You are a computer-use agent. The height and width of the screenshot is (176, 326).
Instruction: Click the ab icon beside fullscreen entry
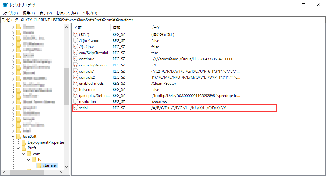[x=76, y=90]
